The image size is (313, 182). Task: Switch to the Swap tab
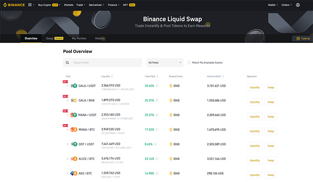click(x=55, y=39)
